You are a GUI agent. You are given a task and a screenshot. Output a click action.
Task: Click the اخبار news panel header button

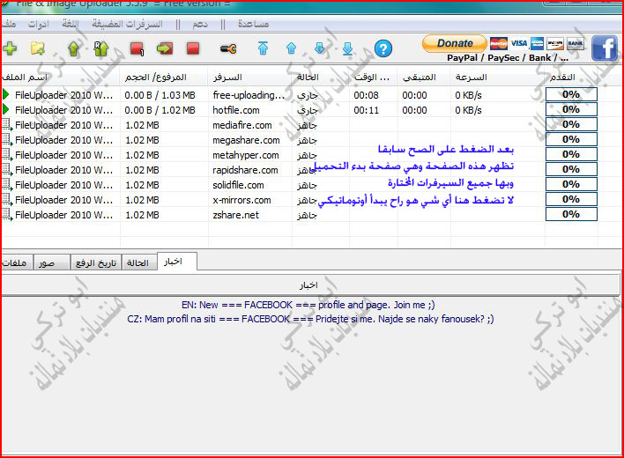point(309,285)
